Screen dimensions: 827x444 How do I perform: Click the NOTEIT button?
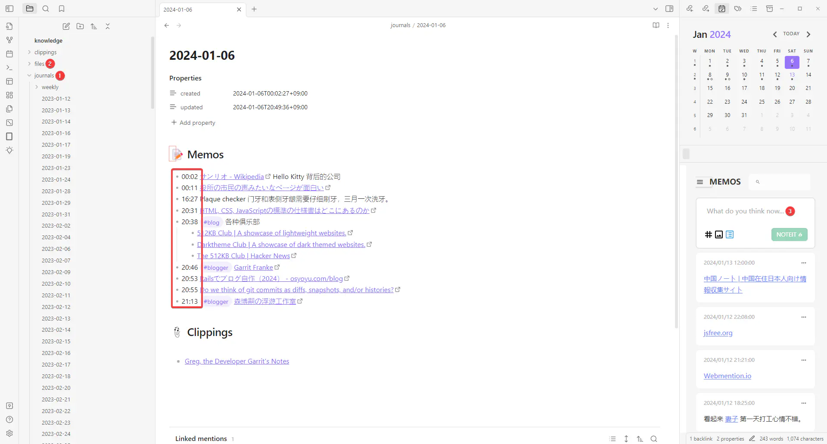point(789,234)
